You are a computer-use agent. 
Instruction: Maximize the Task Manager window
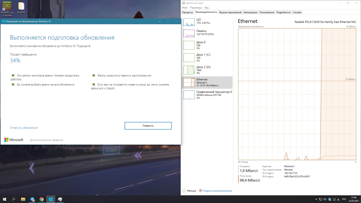tap(348, 3)
